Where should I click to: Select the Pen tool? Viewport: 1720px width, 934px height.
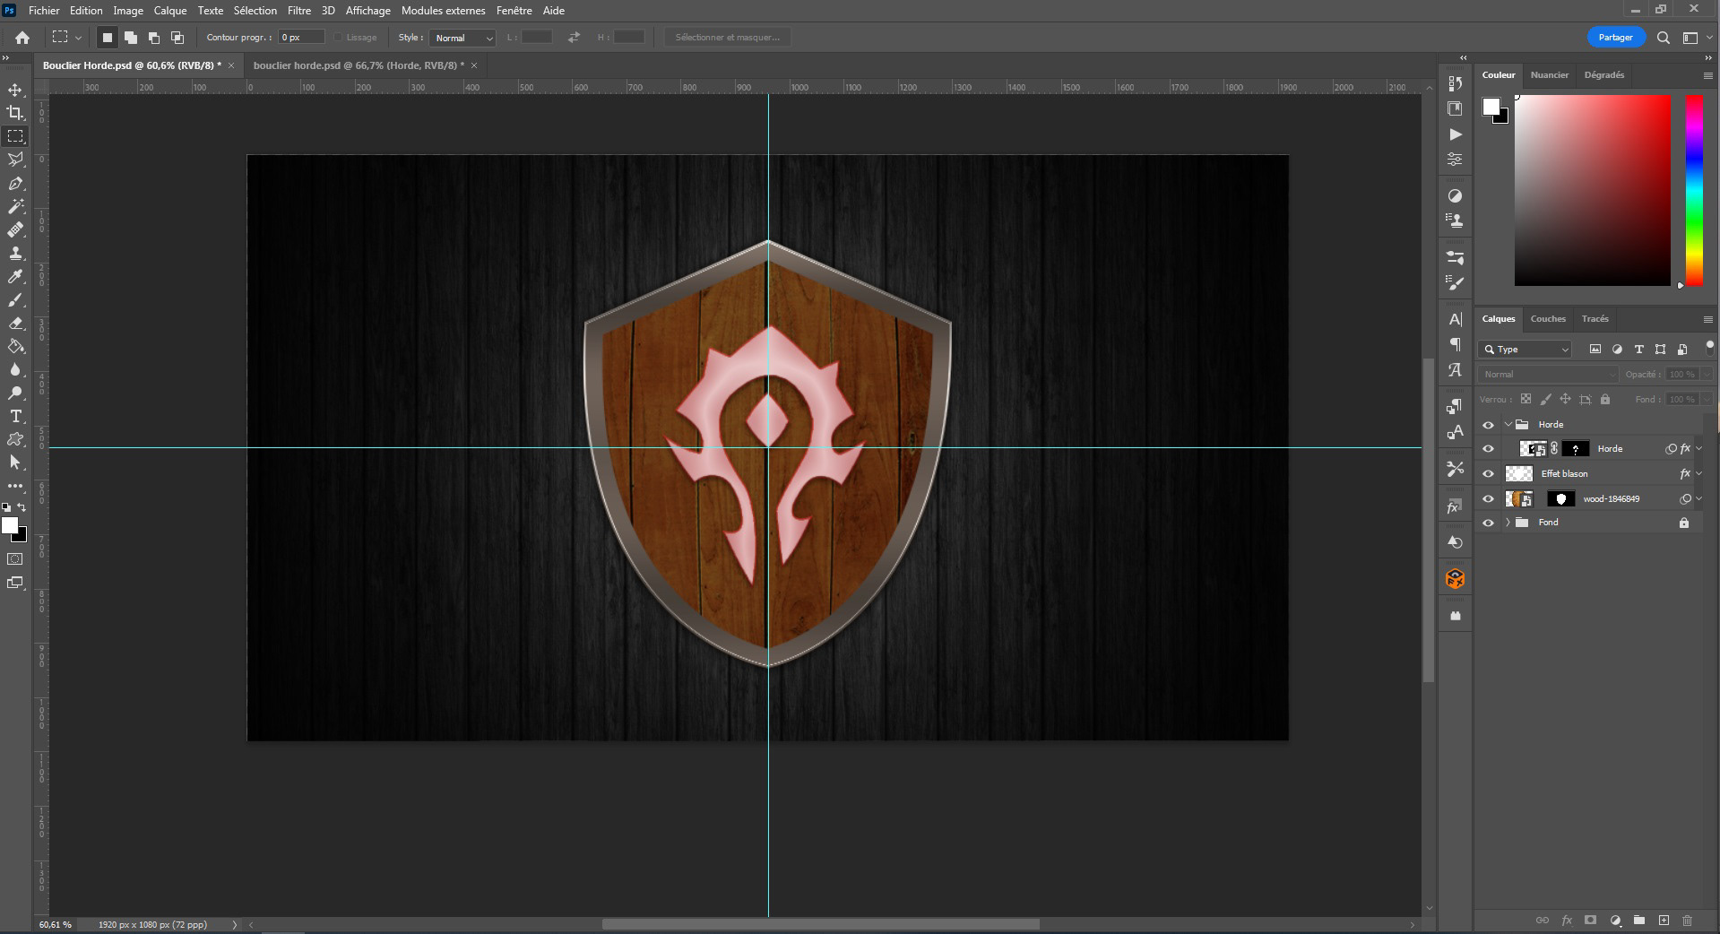15,184
